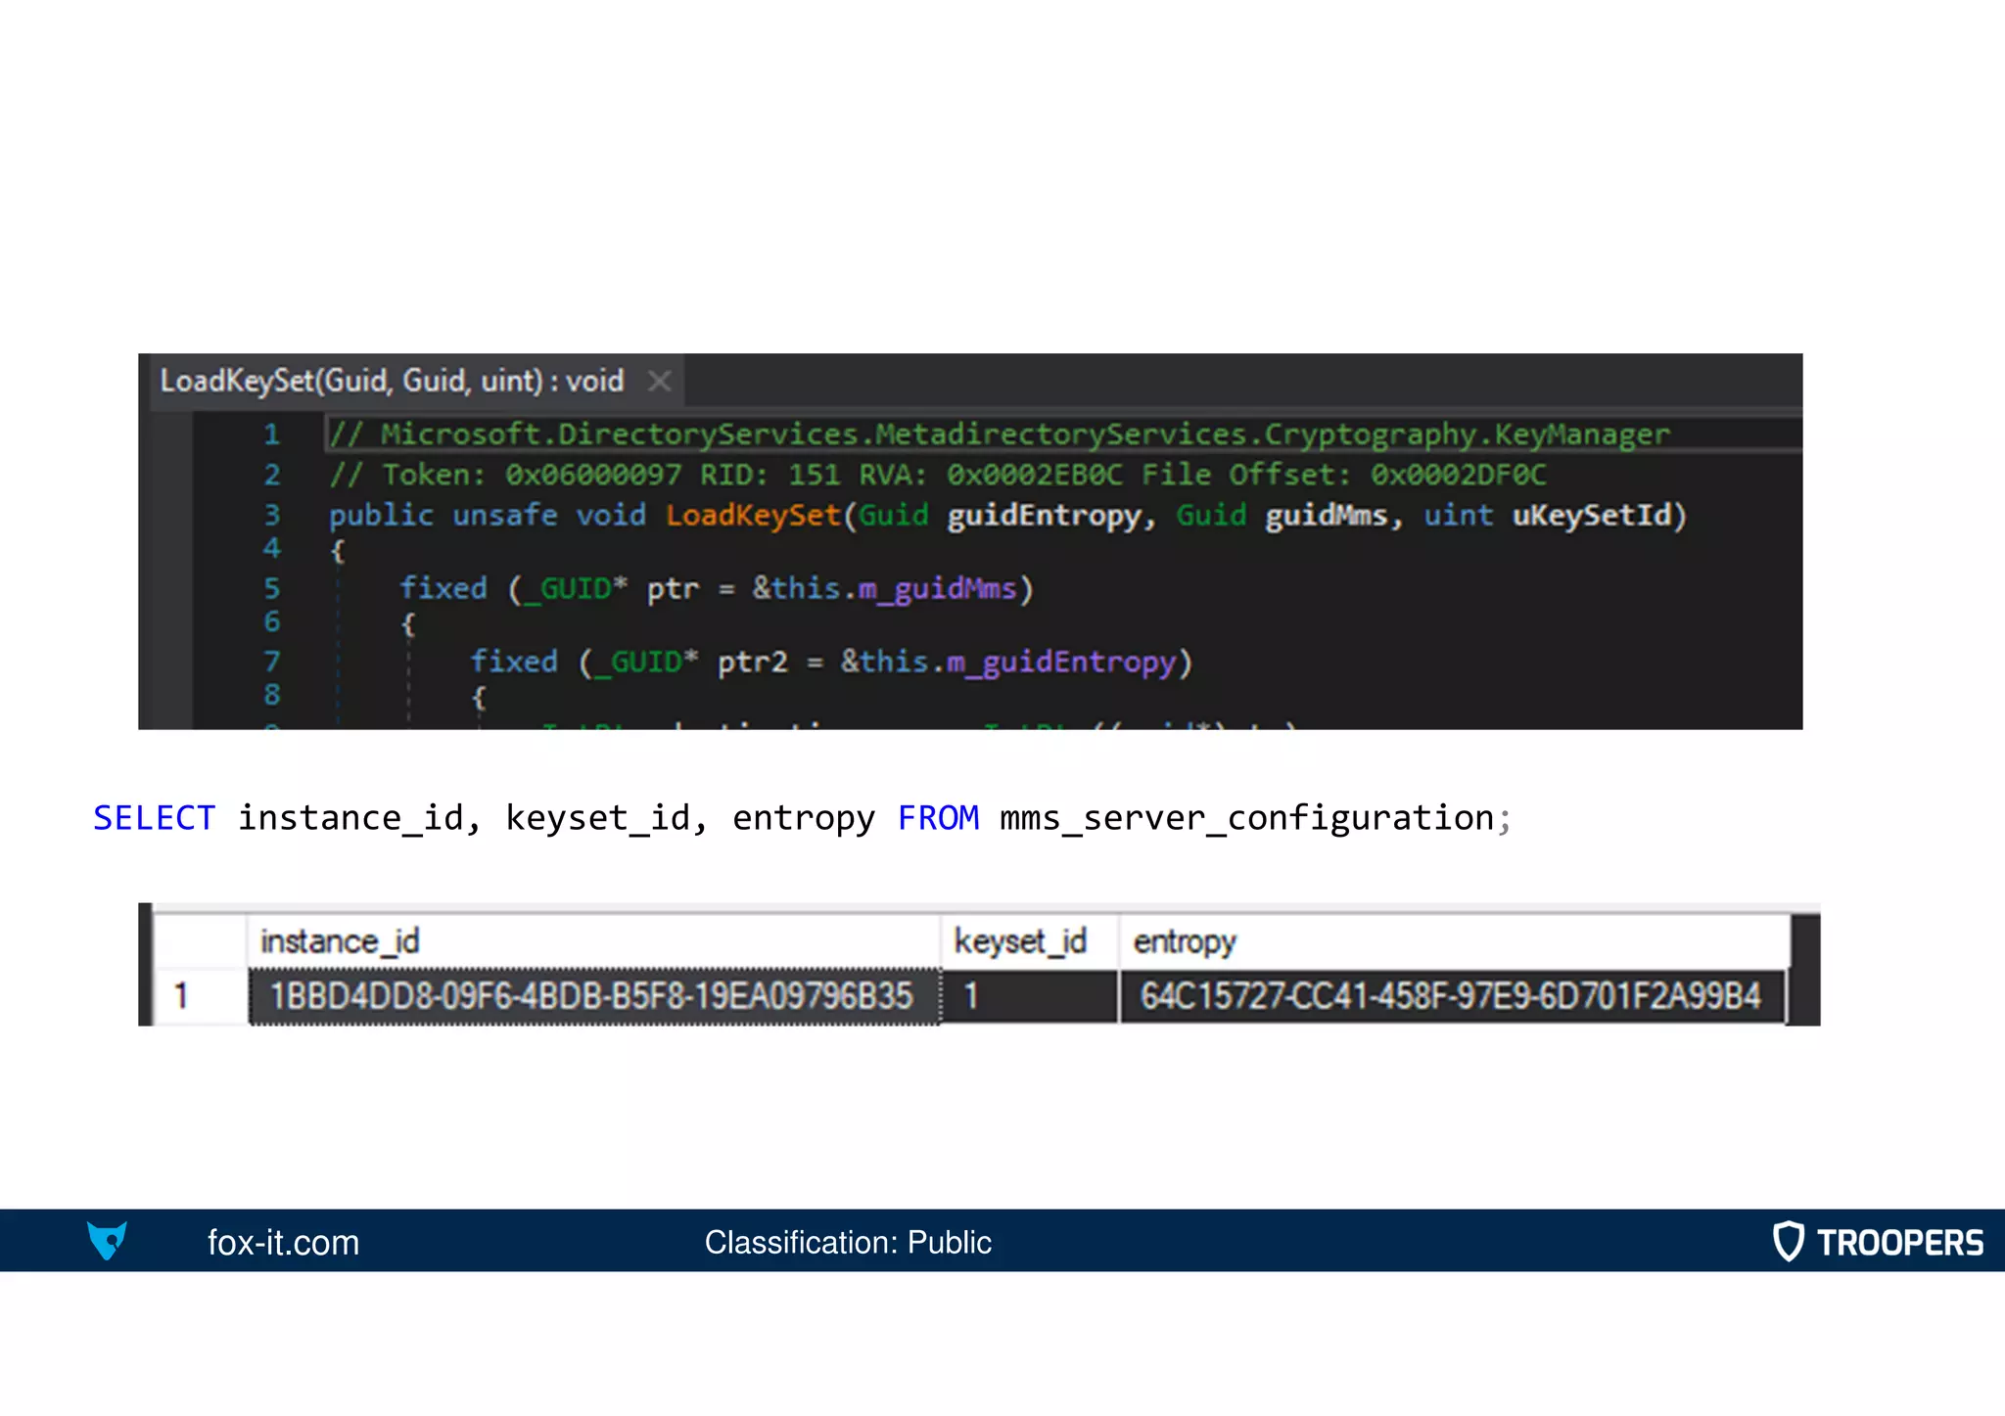
Task: Select the entropy cell 64C15727-CC41-458F-97E9-6D701F2A99B4
Action: click(1452, 996)
